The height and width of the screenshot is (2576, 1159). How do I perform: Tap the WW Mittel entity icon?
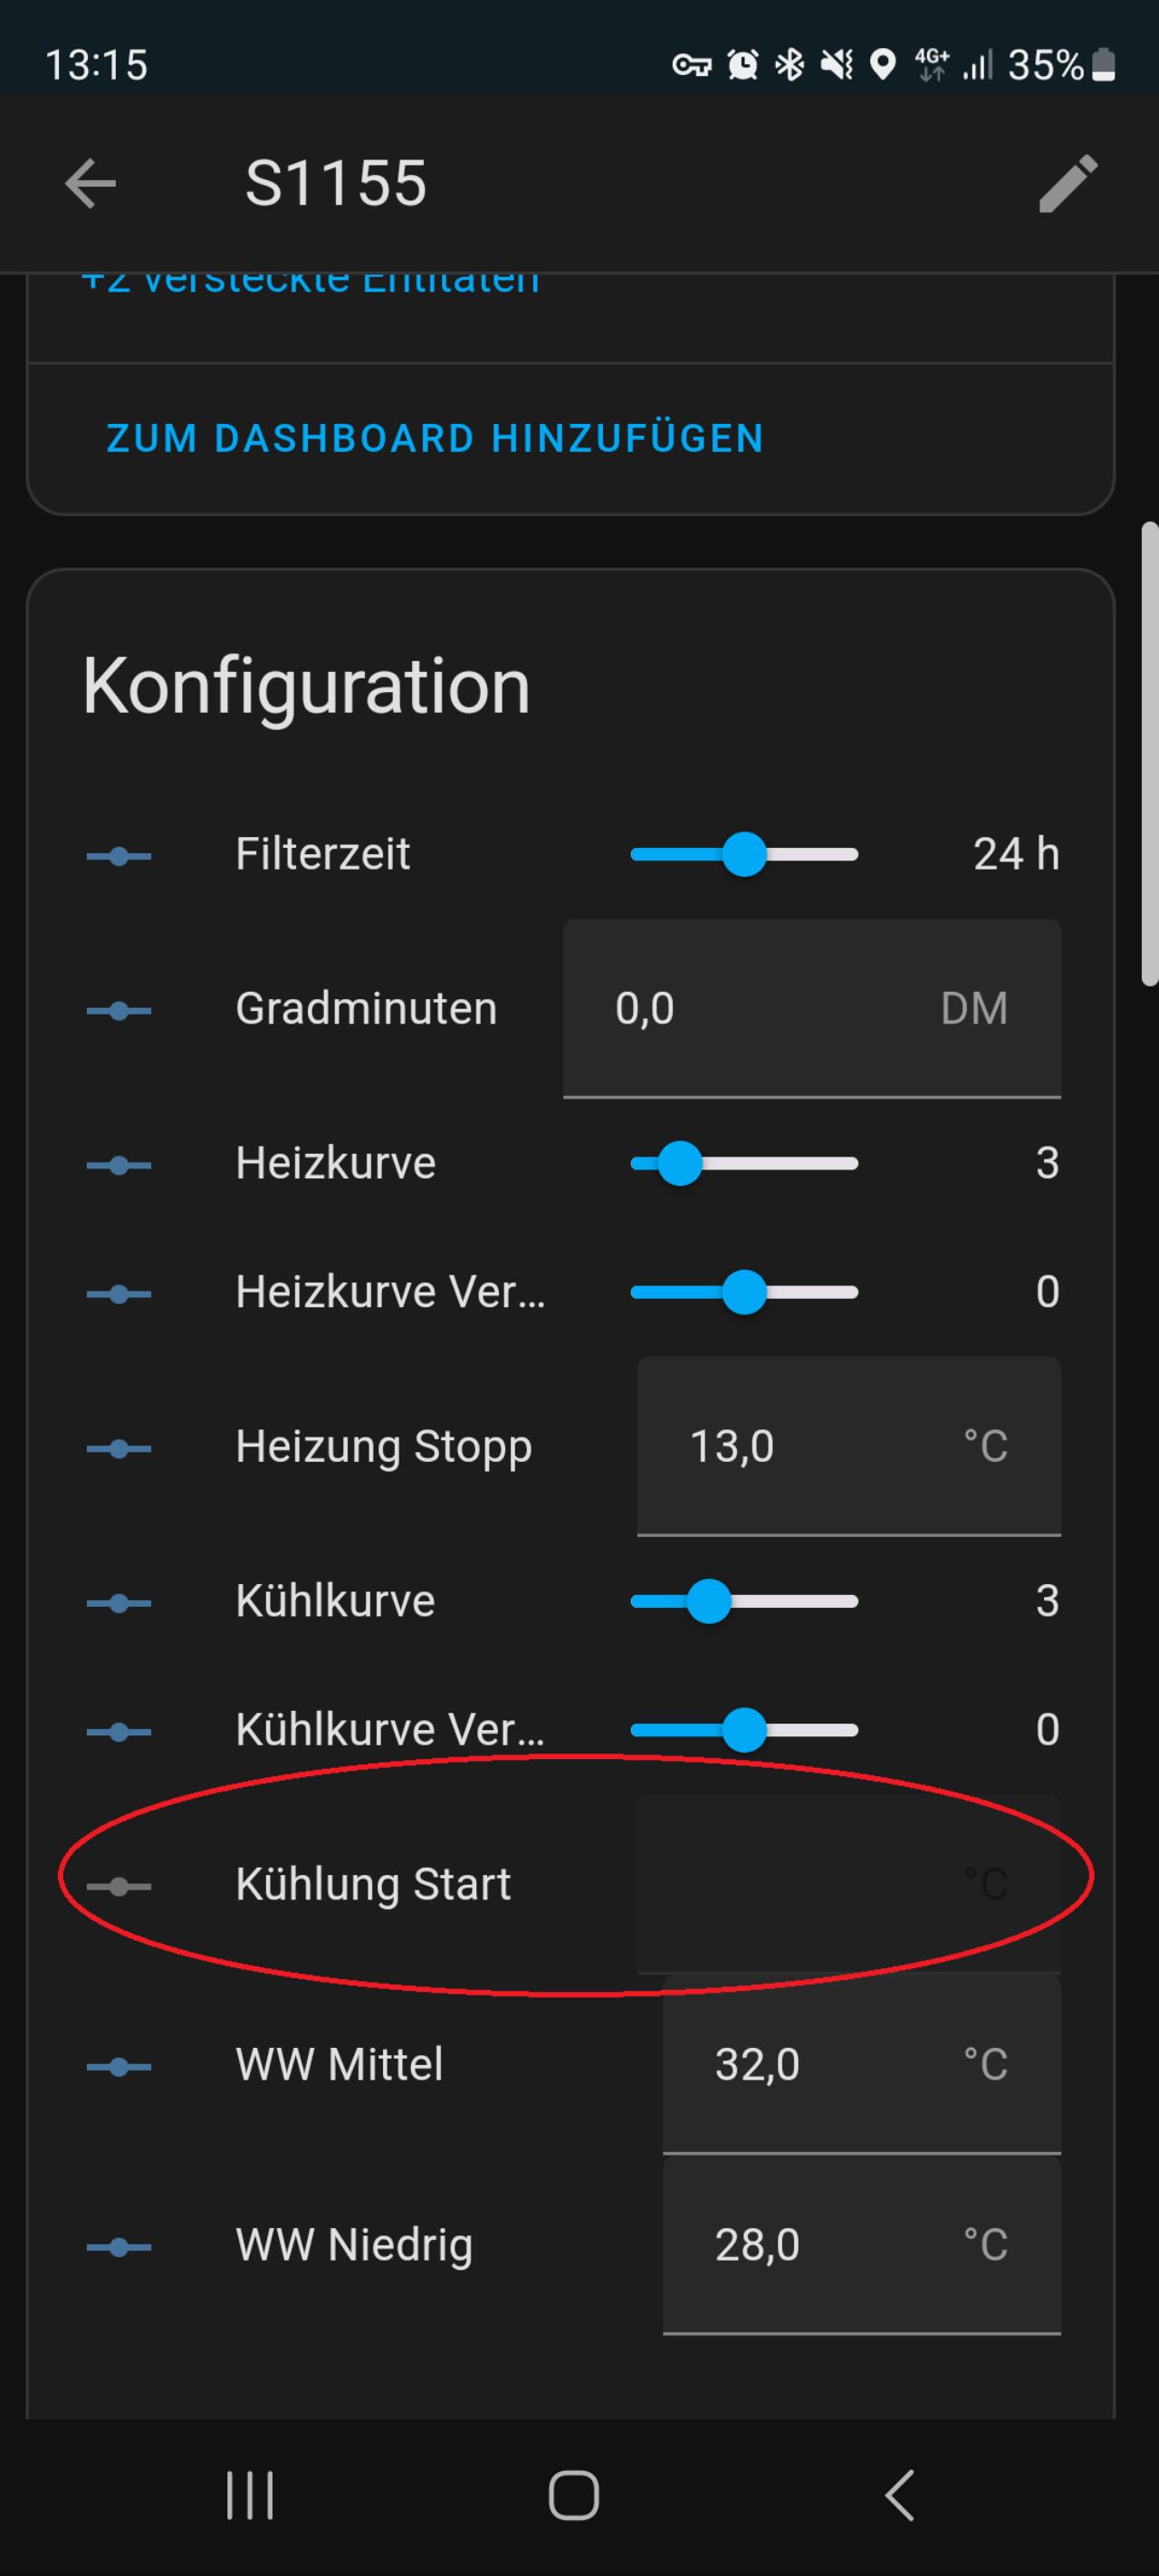119,2066
